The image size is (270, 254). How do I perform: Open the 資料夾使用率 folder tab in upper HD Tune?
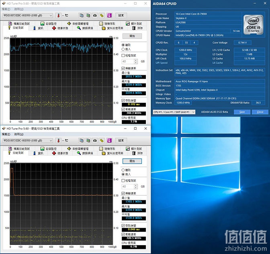(x=112, y=28)
